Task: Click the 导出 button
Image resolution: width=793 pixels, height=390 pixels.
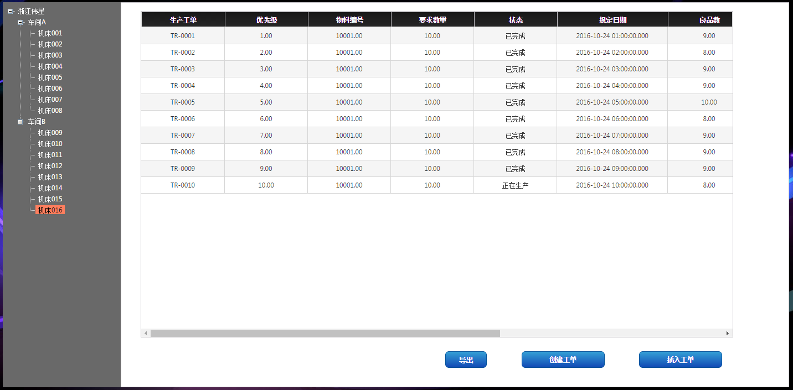Action: 466,360
